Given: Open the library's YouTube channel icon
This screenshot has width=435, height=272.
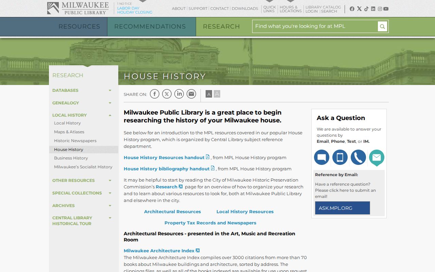Looking at the screenshot, I should coord(386,9).
